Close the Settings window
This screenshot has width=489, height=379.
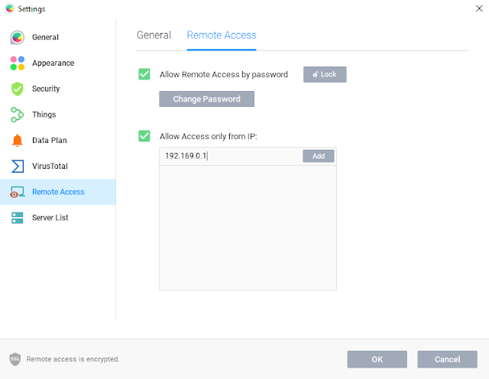pyautogui.click(x=479, y=8)
